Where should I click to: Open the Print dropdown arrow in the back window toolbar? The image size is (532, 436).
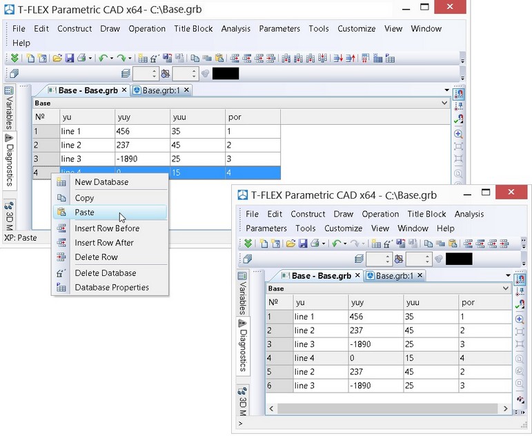[90, 59]
